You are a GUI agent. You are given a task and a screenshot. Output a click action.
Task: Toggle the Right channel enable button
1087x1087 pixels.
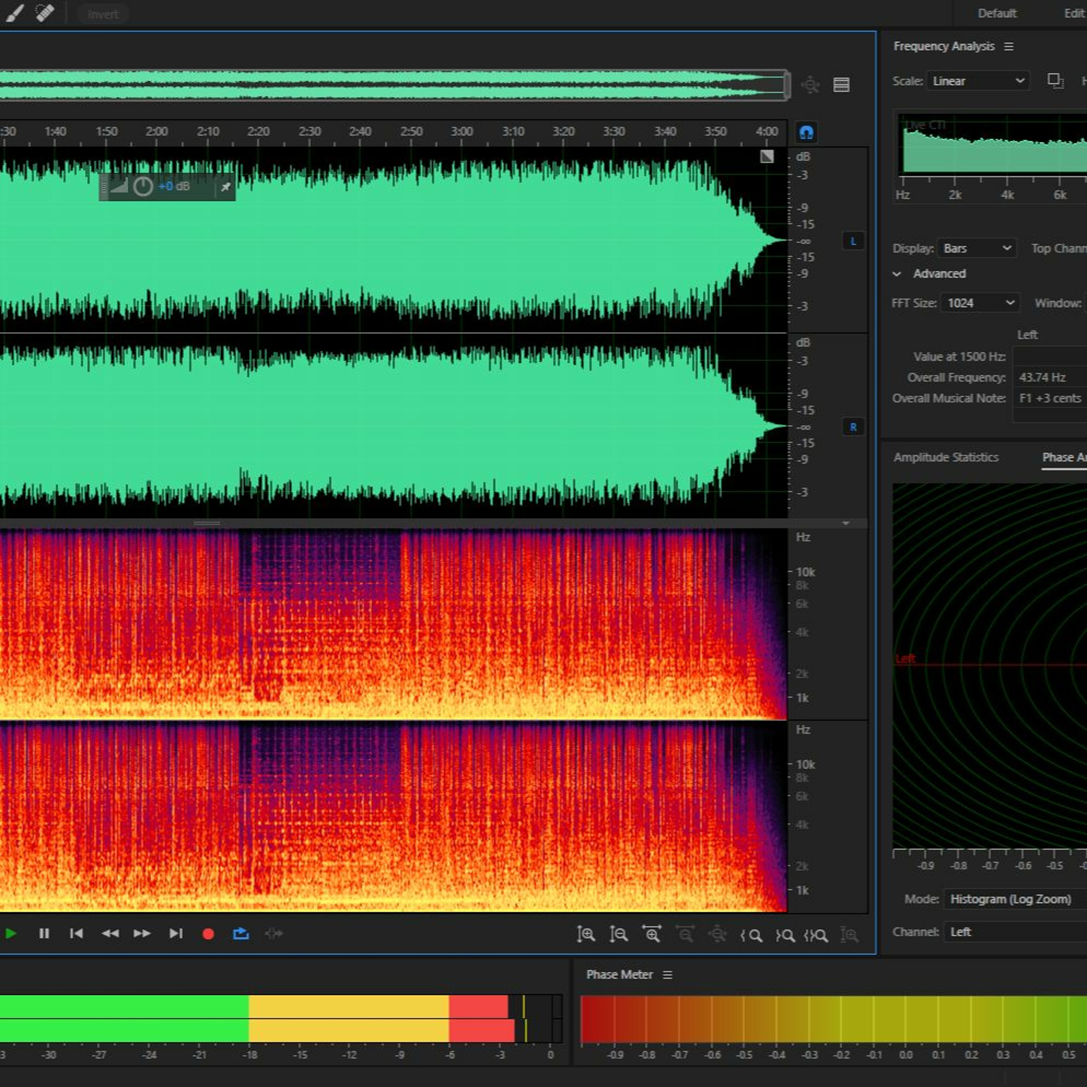[x=853, y=427]
